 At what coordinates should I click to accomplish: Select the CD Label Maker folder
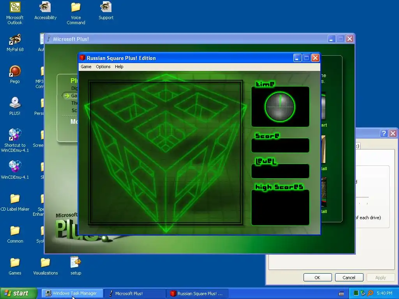(x=15, y=202)
